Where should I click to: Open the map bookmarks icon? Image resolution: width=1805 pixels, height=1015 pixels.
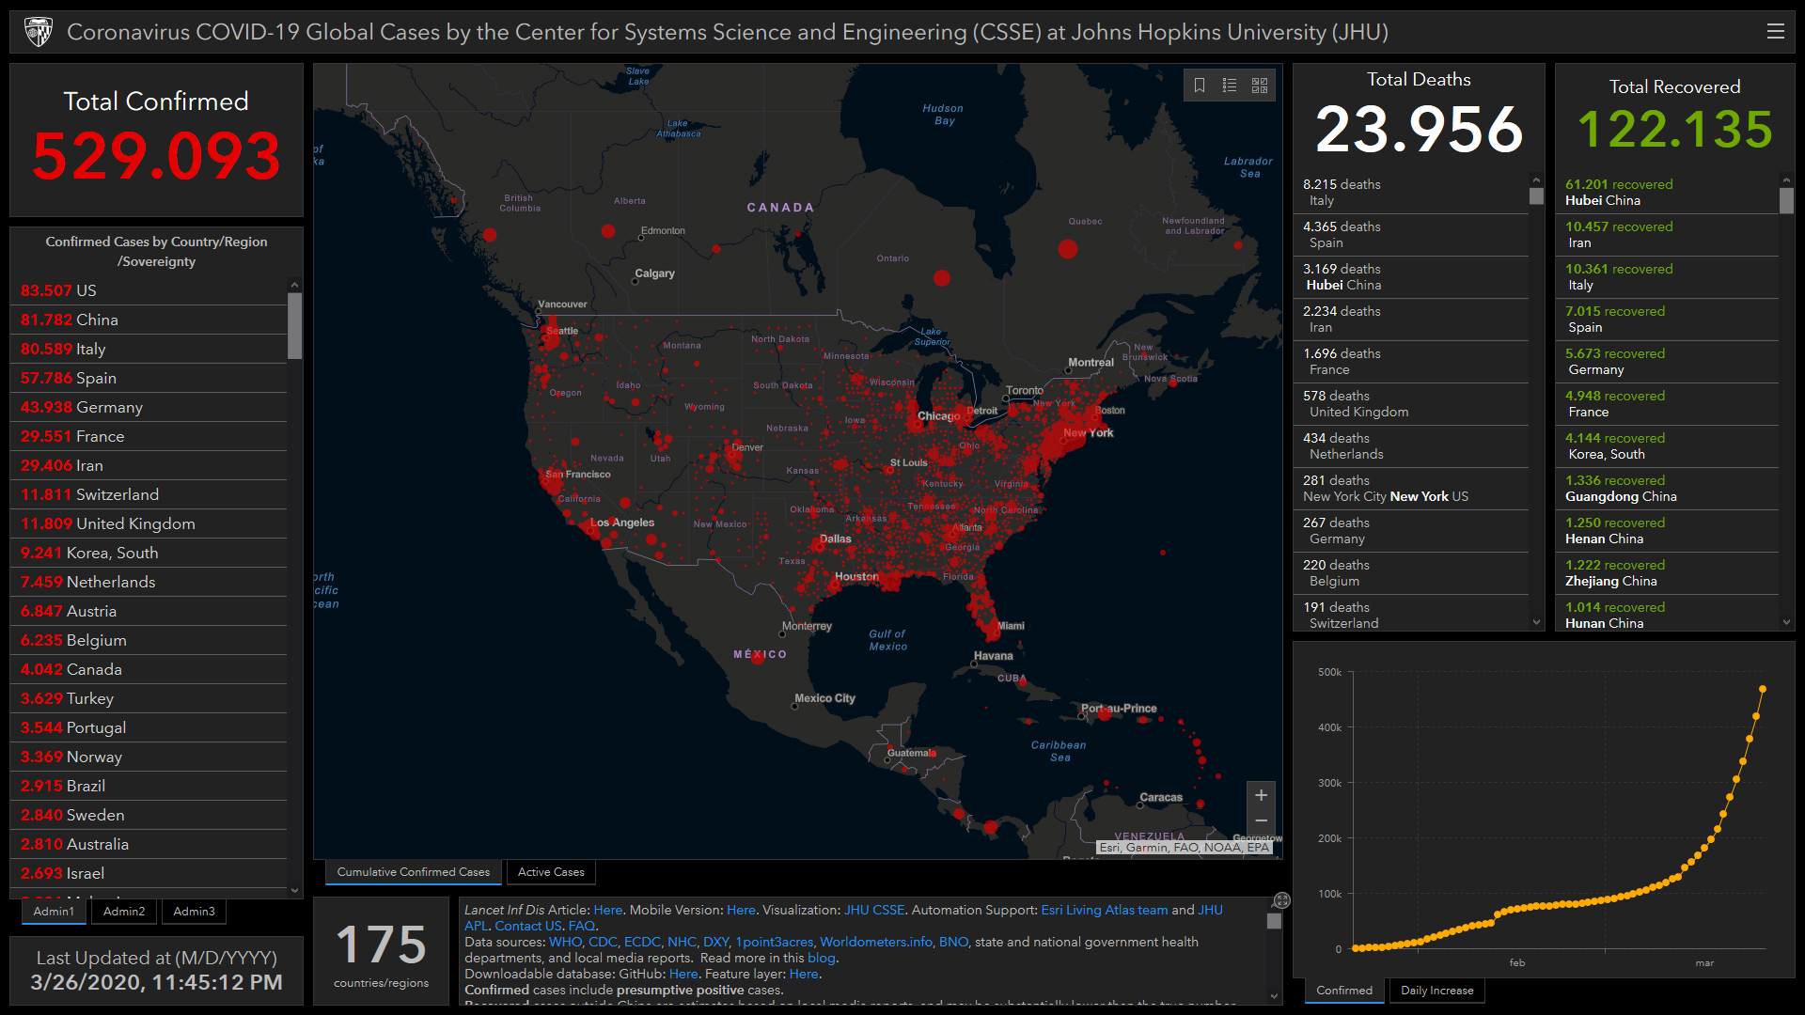[1200, 86]
